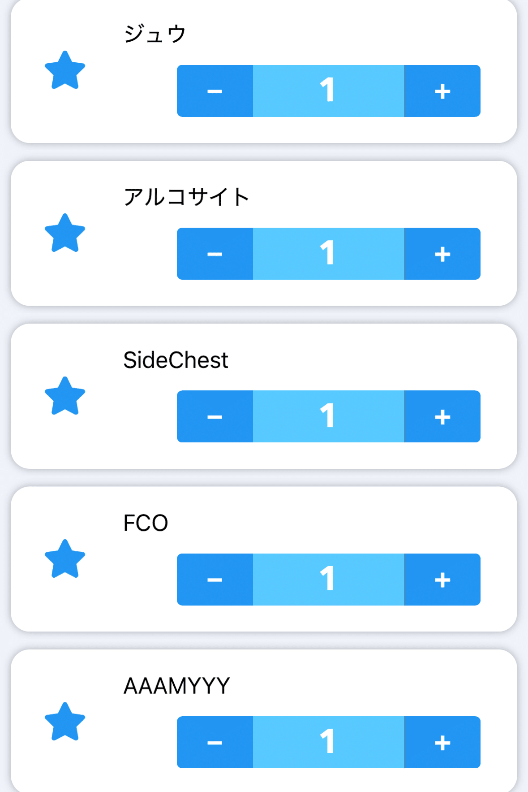Toggle the favorite star for ジュウ
This screenshot has width=528, height=792.
(65, 71)
